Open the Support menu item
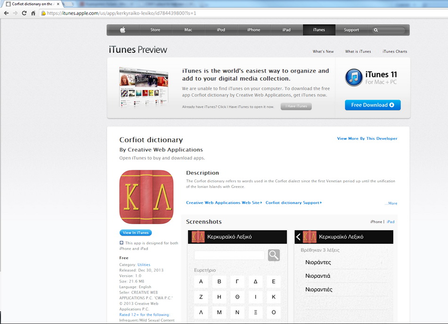The image size is (448, 324). (351, 30)
